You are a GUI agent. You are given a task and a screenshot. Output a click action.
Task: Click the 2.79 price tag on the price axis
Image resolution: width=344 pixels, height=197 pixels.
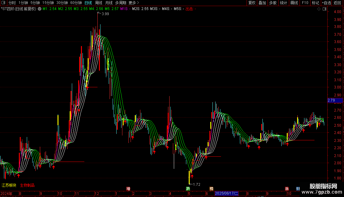tap(335, 100)
